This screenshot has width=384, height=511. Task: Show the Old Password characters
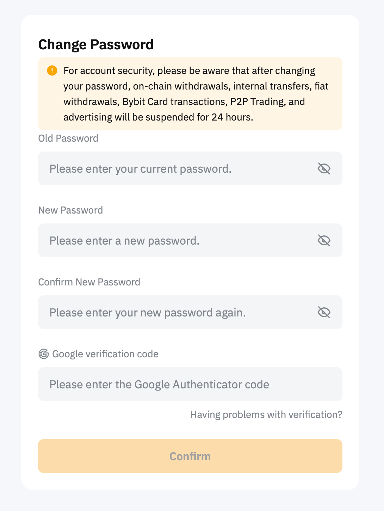point(324,169)
